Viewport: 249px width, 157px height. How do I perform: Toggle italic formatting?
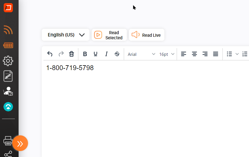point(106,54)
